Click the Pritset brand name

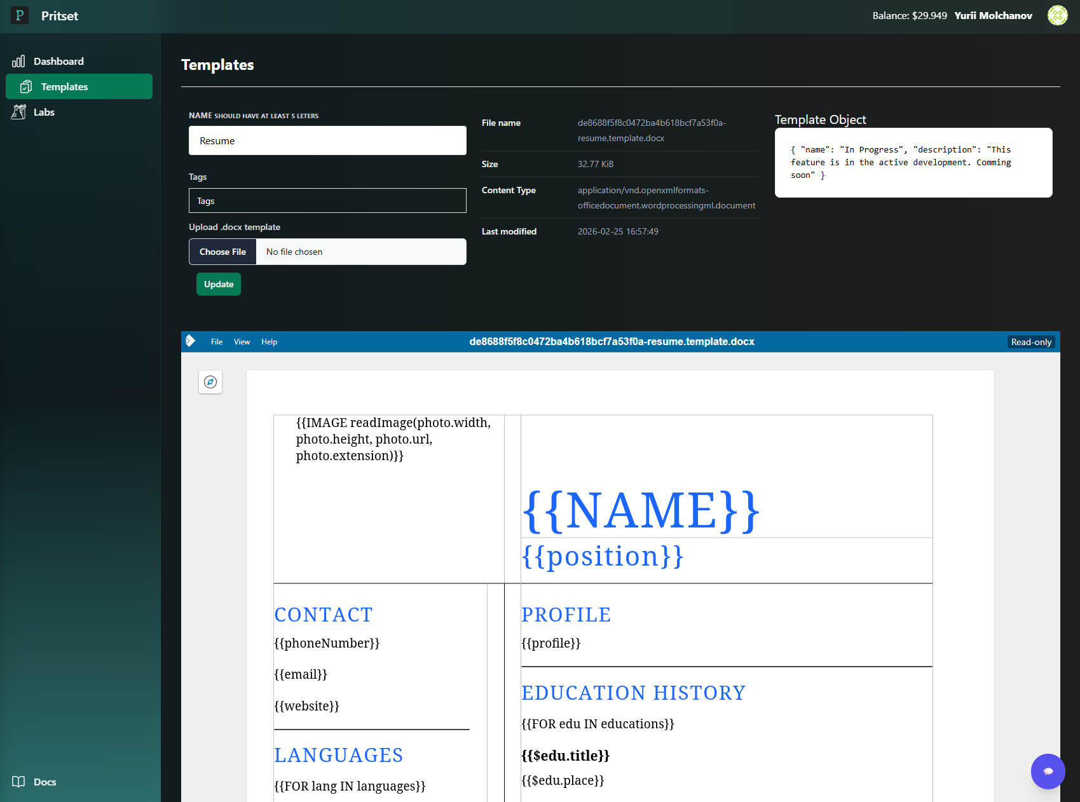(x=60, y=16)
